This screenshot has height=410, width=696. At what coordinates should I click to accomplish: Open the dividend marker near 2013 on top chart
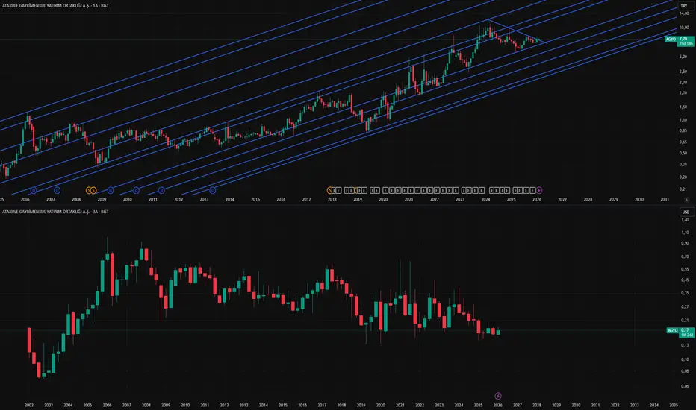(213, 190)
